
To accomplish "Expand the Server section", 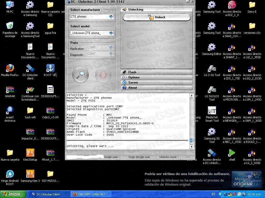I will pyautogui.click(x=157, y=82).
